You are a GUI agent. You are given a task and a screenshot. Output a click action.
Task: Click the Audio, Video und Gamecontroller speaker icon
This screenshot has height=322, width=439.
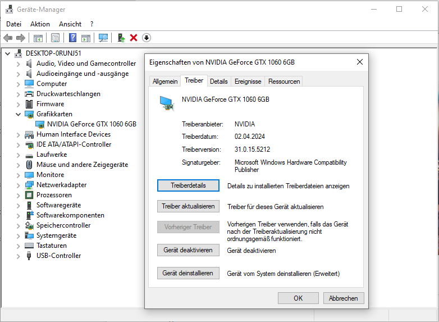pyautogui.click(x=29, y=64)
